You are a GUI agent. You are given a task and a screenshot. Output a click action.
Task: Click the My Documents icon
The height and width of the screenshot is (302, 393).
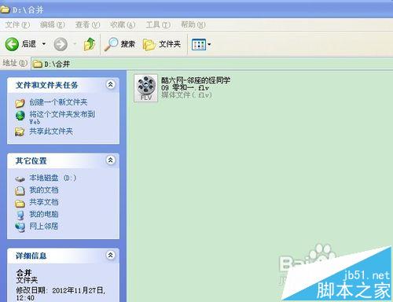[20, 190]
